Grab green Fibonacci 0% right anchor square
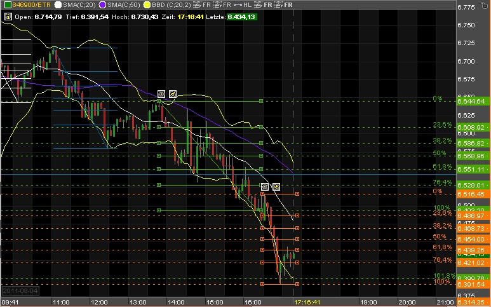The image size is (491, 307). [x=261, y=101]
